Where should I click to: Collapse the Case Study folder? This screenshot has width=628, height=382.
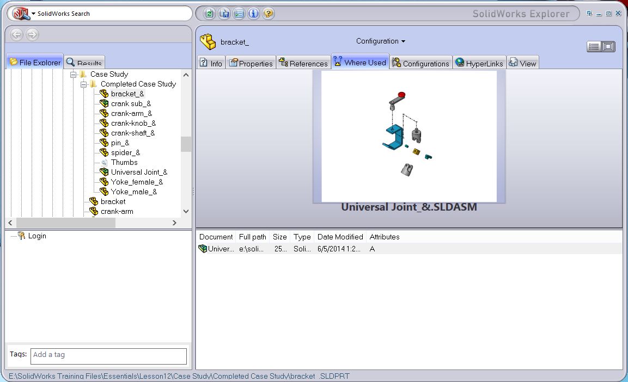point(74,75)
